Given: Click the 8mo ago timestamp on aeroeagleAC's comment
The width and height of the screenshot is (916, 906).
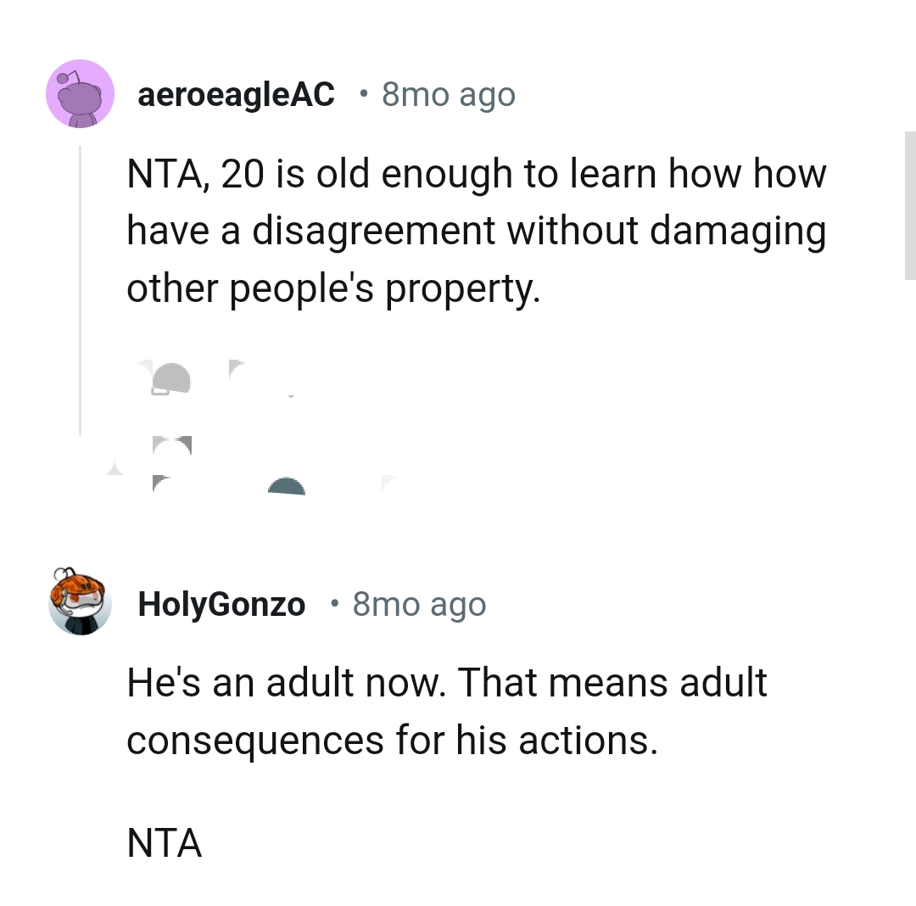Looking at the screenshot, I should (448, 93).
